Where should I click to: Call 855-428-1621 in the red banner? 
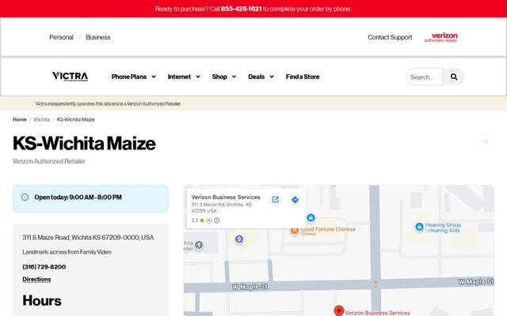[241, 9]
